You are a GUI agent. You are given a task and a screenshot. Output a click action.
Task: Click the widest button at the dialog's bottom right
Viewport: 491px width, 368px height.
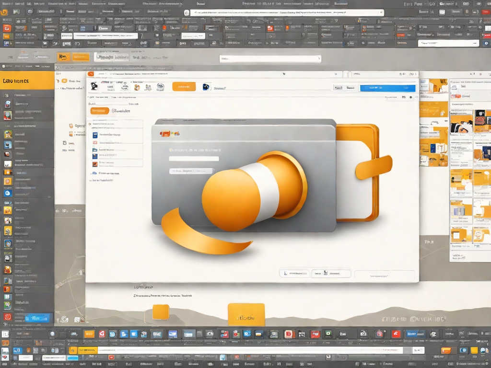(x=385, y=275)
